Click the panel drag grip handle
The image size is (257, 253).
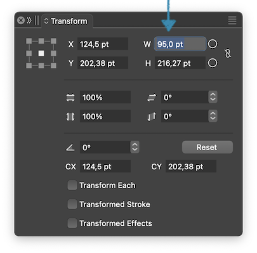(x=37, y=20)
